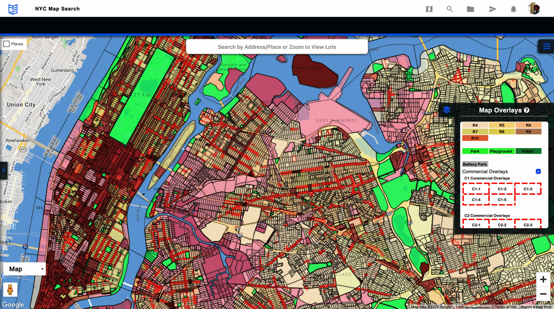Click the address search field
554x309 pixels.
coord(277,47)
